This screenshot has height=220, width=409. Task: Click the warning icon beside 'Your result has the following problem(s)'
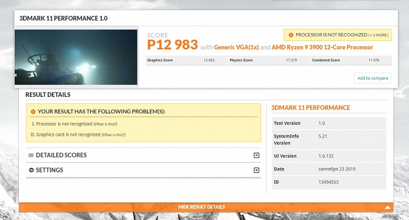pyautogui.click(x=33, y=112)
